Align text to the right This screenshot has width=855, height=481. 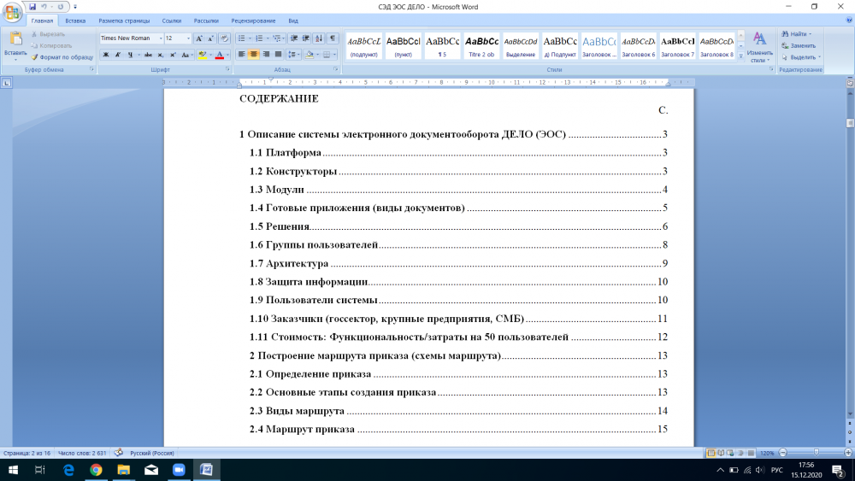pos(266,55)
